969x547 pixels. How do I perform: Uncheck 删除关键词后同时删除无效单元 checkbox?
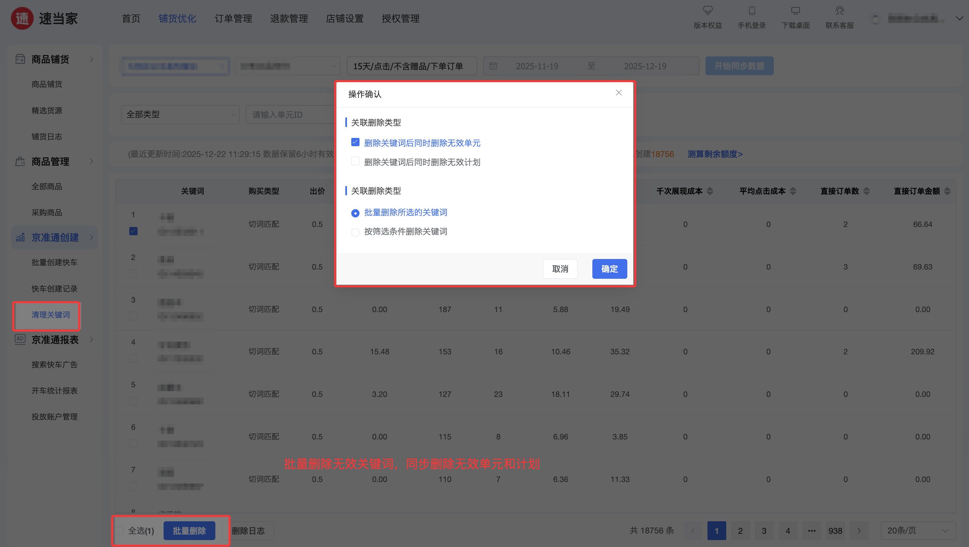[355, 142]
